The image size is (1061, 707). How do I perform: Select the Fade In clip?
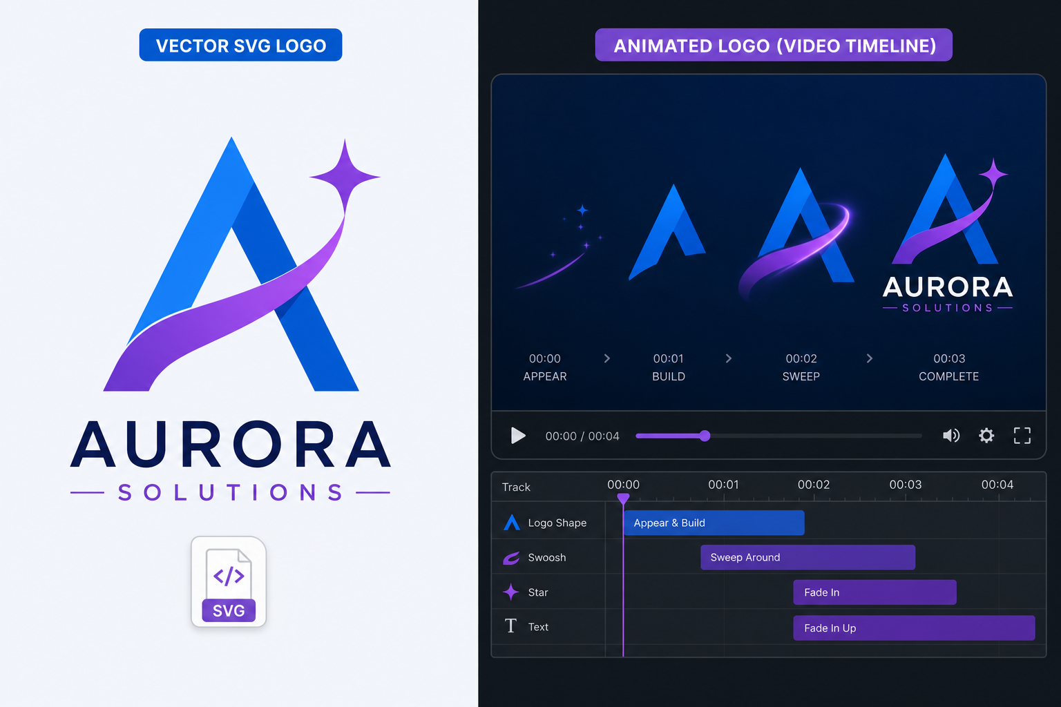(875, 592)
